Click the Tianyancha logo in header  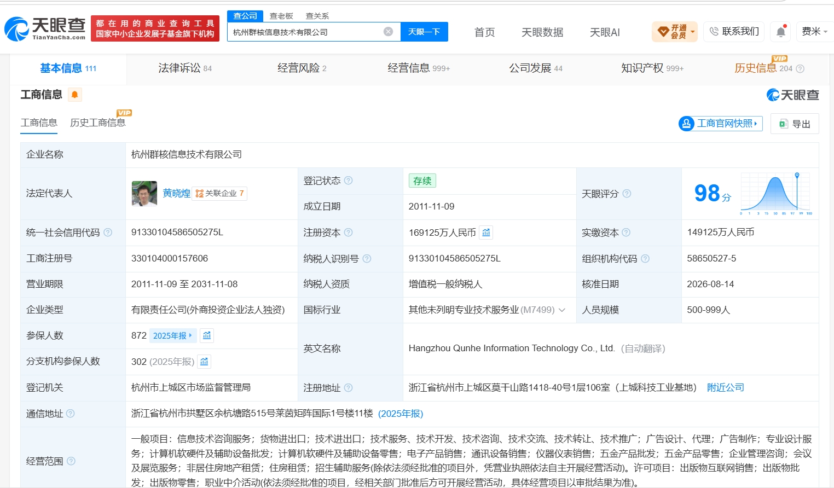tap(45, 28)
